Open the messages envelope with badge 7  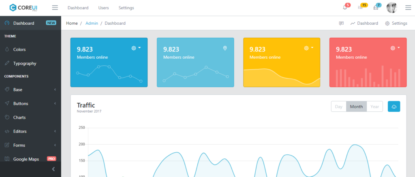point(376,7)
